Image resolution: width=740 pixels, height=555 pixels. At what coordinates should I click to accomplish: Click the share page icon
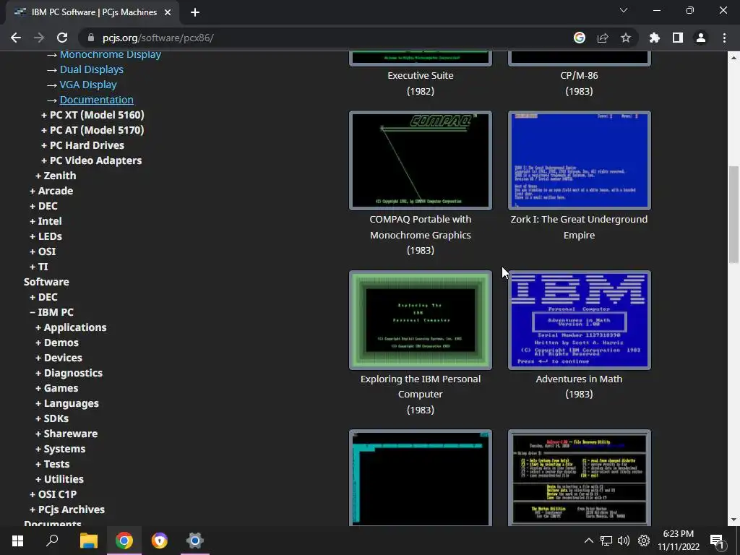click(603, 38)
